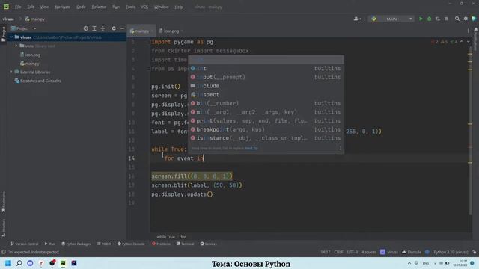Open the Refactor menu
Screen dimensions: 479x269
[x=99, y=7]
